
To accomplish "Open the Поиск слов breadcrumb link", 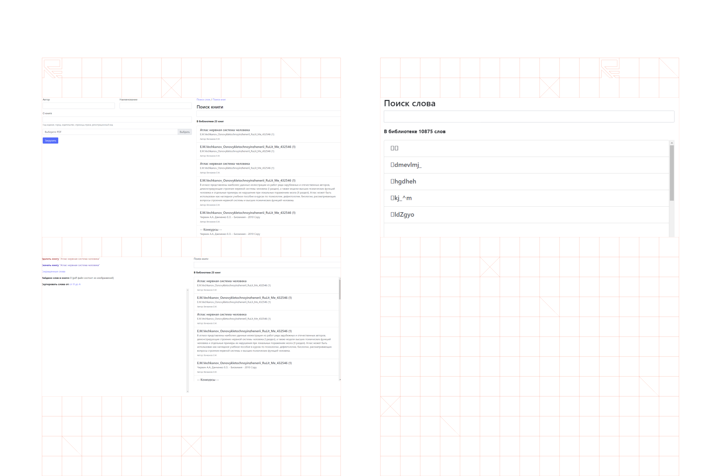I will click(203, 100).
